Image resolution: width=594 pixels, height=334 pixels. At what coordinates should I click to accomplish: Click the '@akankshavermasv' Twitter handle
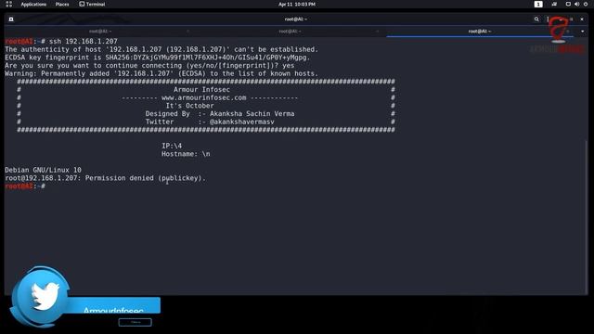click(x=242, y=122)
